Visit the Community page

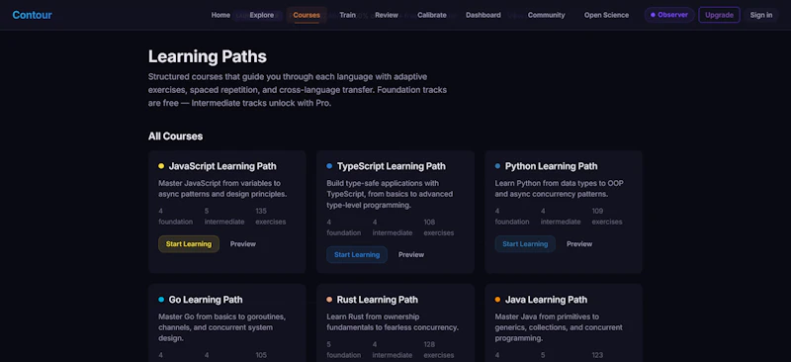[547, 15]
